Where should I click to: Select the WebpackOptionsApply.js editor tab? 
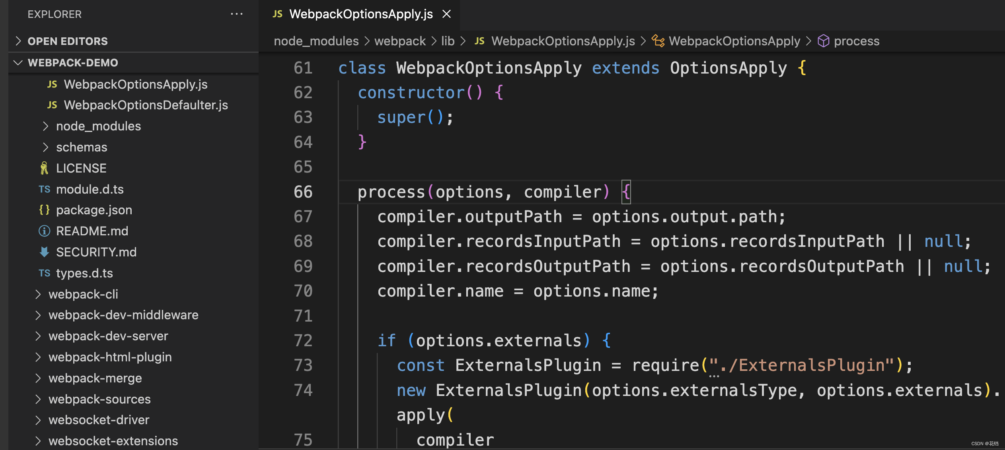360,14
